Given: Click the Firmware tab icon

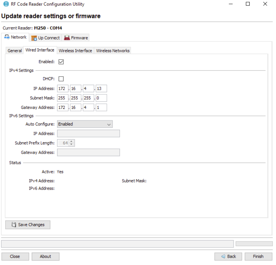Looking at the screenshot, I should tap(67, 38).
